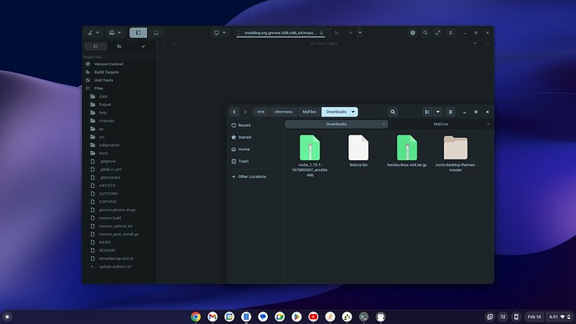Toggle the bottom panel in Builder
This screenshot has width=576, height=324.
tap(156, 33)
